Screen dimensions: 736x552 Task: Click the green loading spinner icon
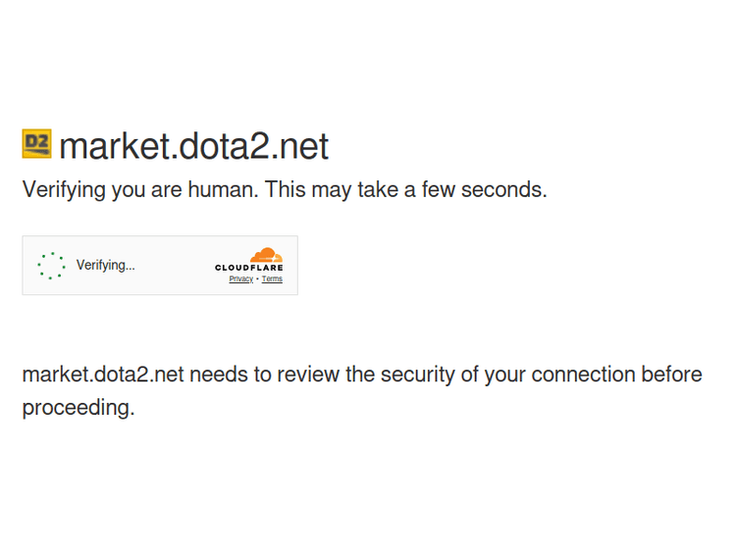[51, 265]
